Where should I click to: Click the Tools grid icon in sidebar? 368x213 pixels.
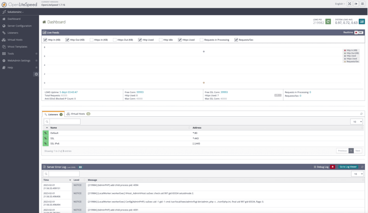point(4,54)
